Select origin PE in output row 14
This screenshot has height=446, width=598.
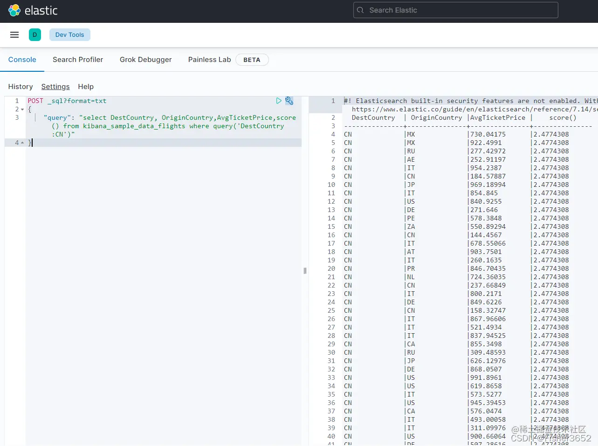411,218
